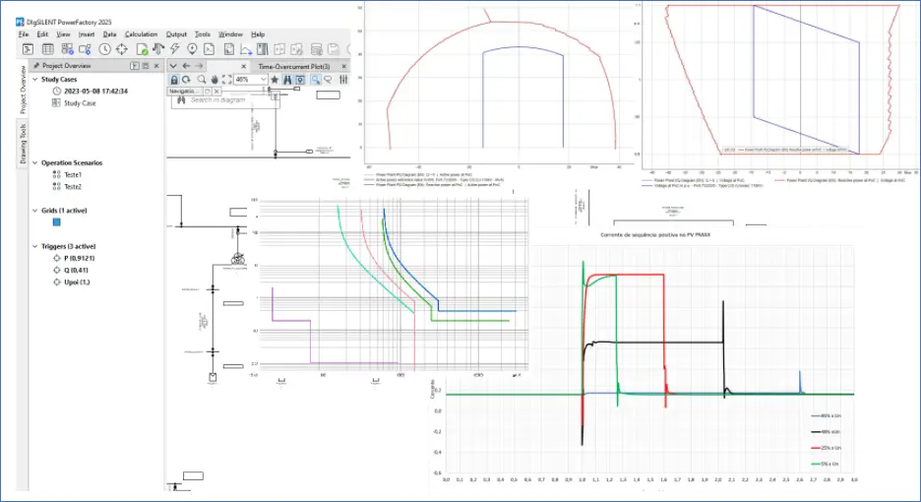Select the Teste1 operation scenario
921x502 pixels.
click(x=67, y=174)
